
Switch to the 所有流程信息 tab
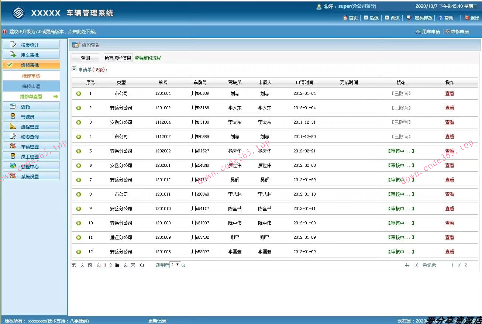[x=118, y=58]
